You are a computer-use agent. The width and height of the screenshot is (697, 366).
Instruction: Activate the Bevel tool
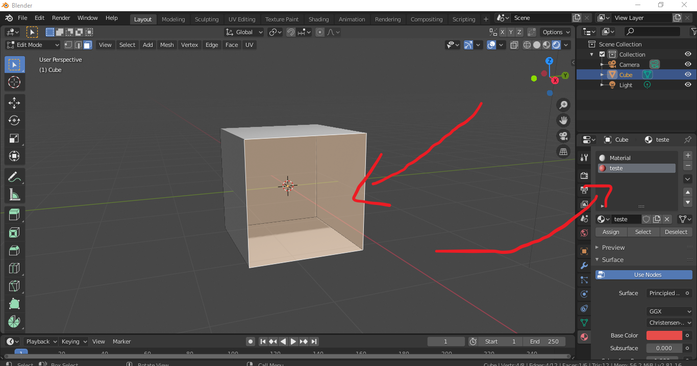[x=14, y=250]
